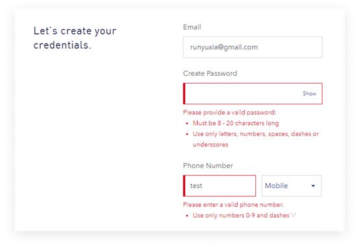Click the Phone Number field containing "test"
The image size is (359, 250).
click(x=219, y=186)
